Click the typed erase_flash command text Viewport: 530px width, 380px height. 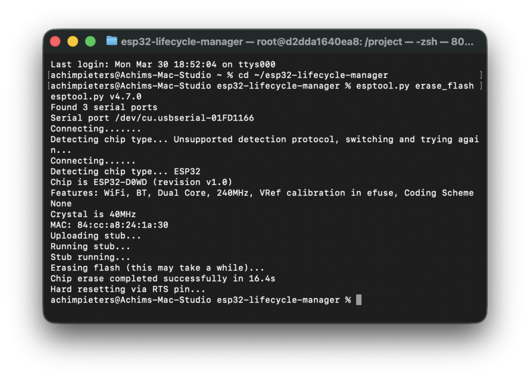(x=444, y=86)
